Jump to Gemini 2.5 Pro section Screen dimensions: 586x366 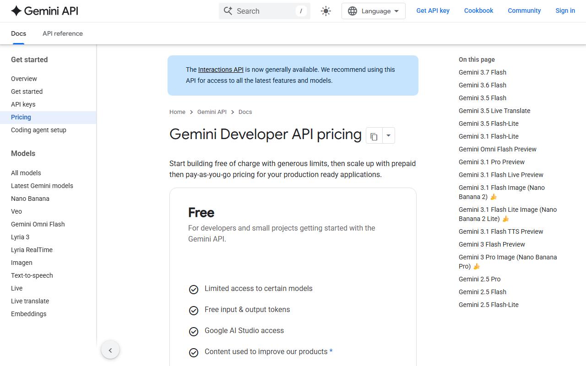click(x=479, y=279)
